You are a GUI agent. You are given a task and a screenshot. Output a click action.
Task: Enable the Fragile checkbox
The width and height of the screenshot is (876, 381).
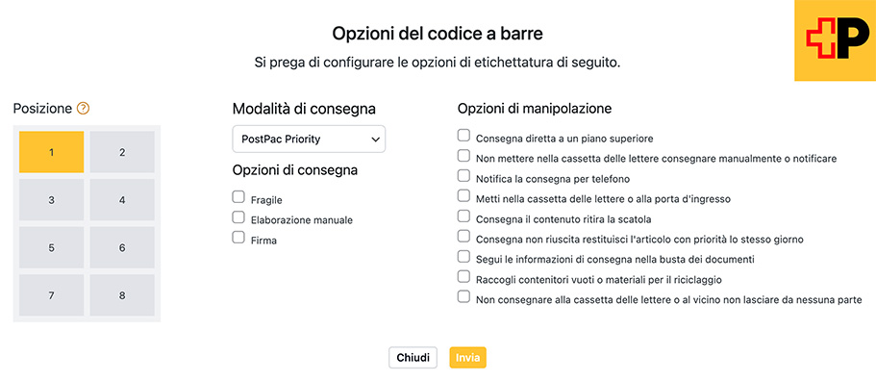point(238,196)
